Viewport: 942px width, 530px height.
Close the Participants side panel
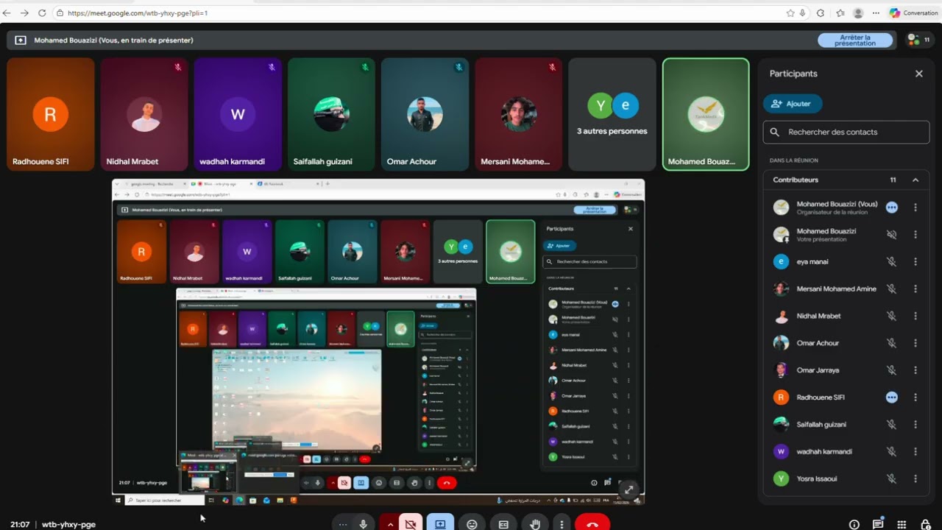(x=918, y=74)
